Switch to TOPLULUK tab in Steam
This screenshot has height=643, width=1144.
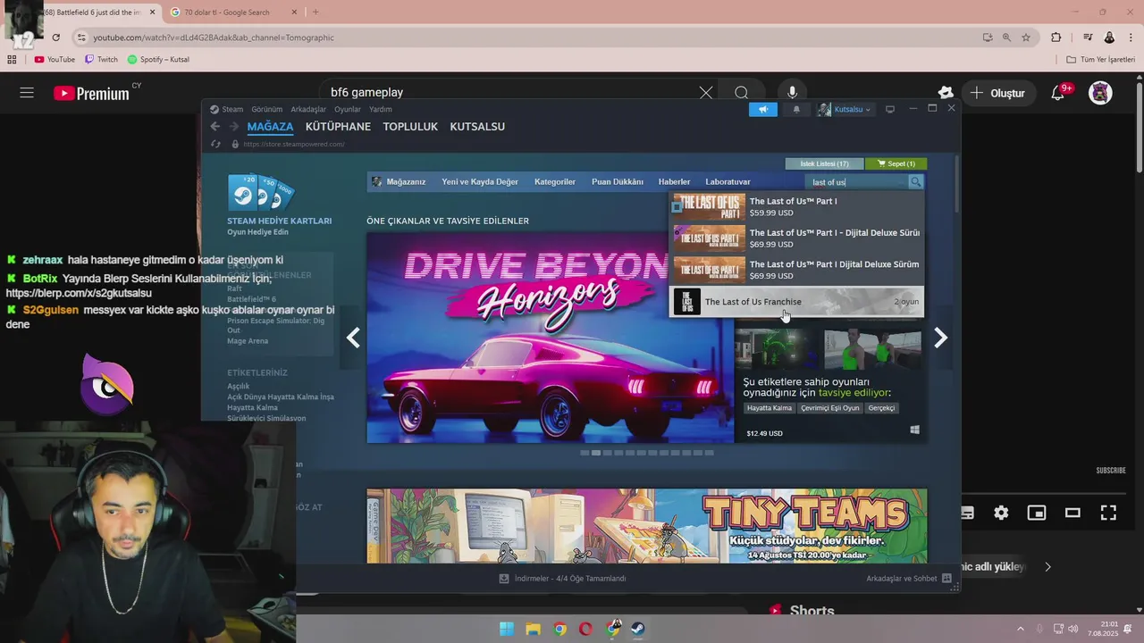(410, 127)
